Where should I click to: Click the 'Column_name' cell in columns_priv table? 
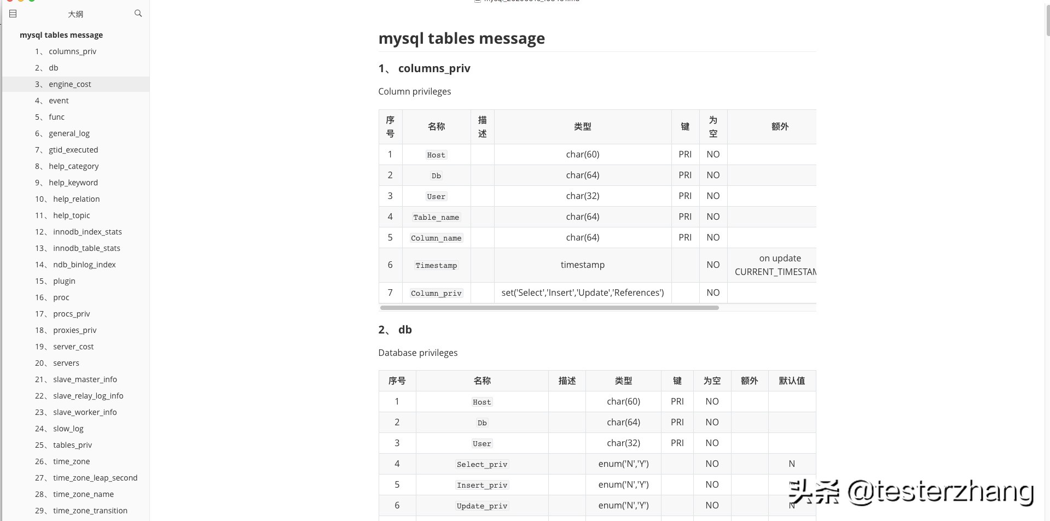[436, 238]
